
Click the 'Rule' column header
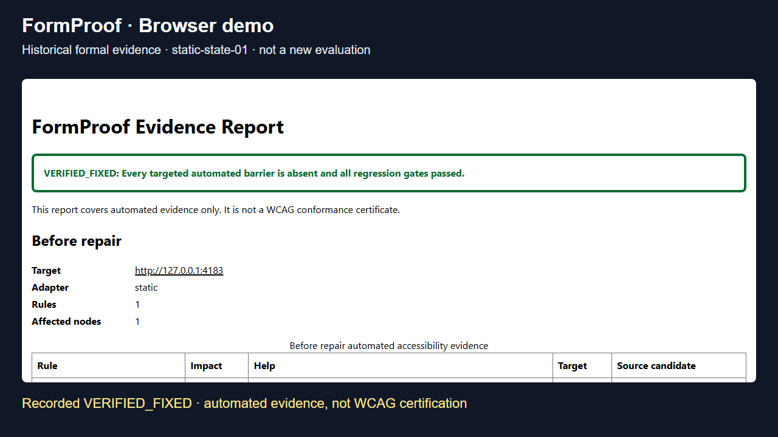point(109,366)
